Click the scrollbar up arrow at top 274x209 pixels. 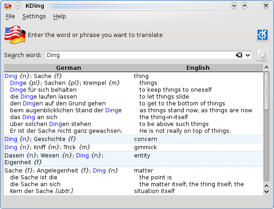267,68
